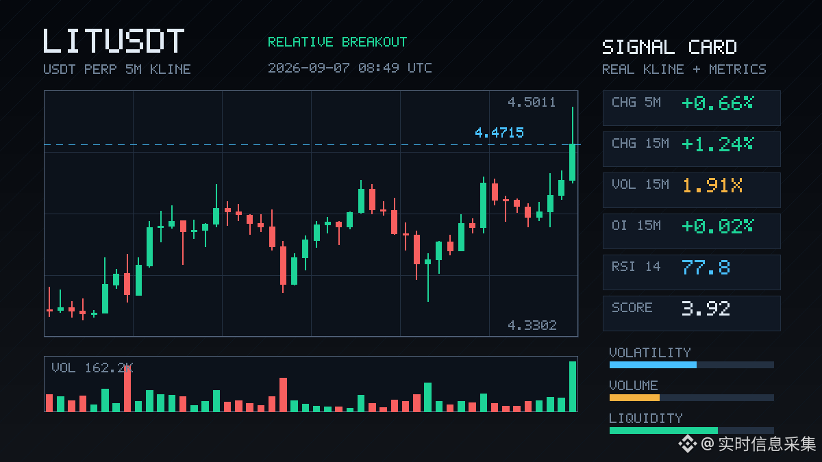
Task: Click the LITUSDT symbol title
Action: pyautogui.click(x=114, y=41)
